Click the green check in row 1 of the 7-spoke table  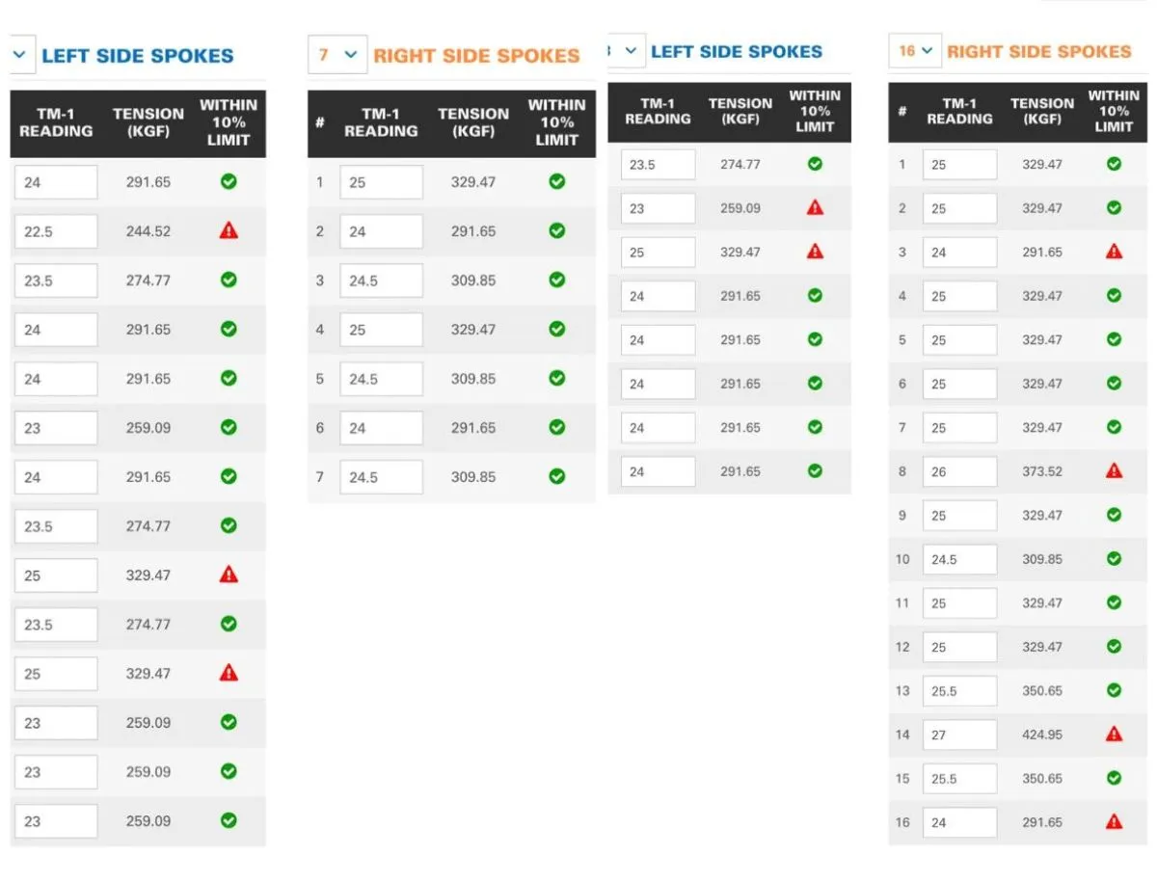pyautogui.click(x=556, y=181)
